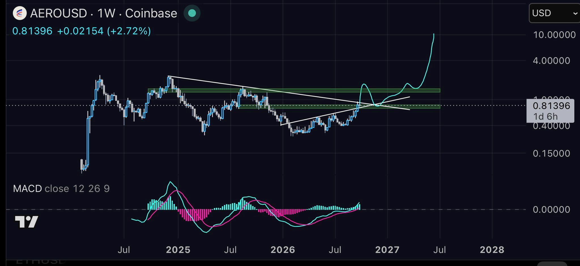The width and height of the screenshot is (580, 266).
Task: Open the USD currency dropdown
Action: tap(555, 13)
